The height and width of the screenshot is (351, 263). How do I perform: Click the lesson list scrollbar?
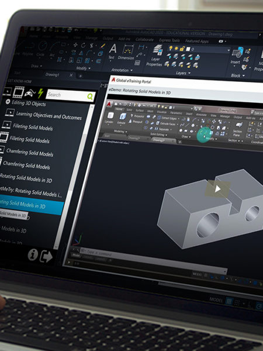click(74, 176)
